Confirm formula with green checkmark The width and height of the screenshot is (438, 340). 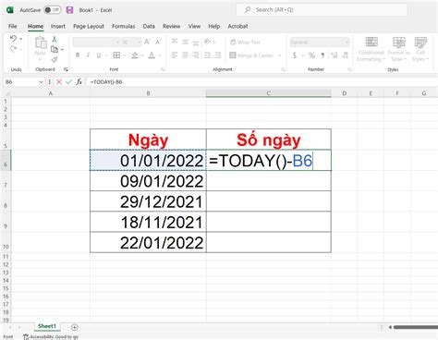click(68, 82)
